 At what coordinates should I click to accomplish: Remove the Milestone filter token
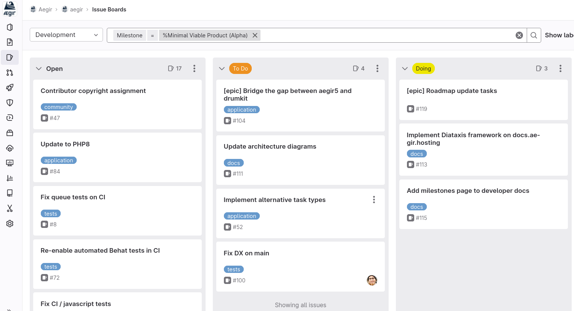(x=255, y=35)
